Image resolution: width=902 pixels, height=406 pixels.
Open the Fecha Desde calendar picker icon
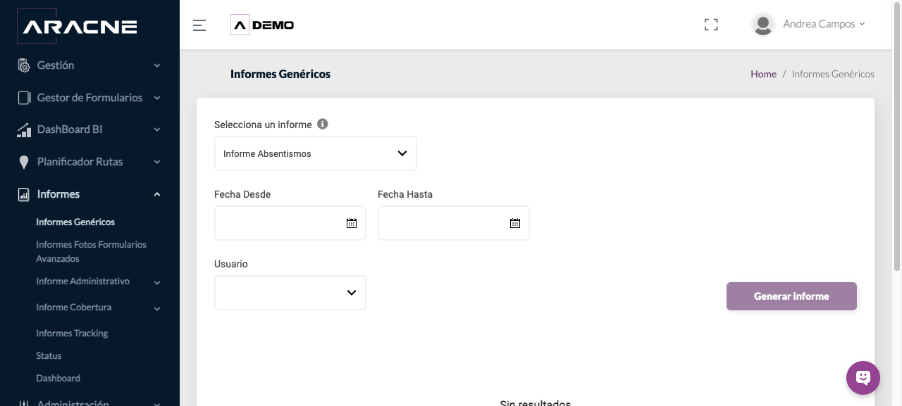[352, 223]
